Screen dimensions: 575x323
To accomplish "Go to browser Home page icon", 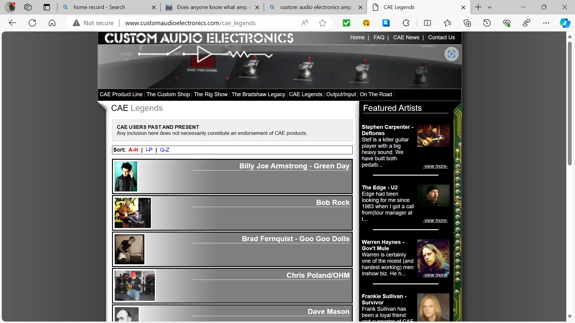I will coord(52,23).
